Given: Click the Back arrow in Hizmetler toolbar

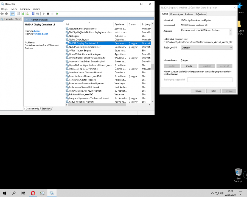Looking at the screenshot, I should tap(2, 14).
